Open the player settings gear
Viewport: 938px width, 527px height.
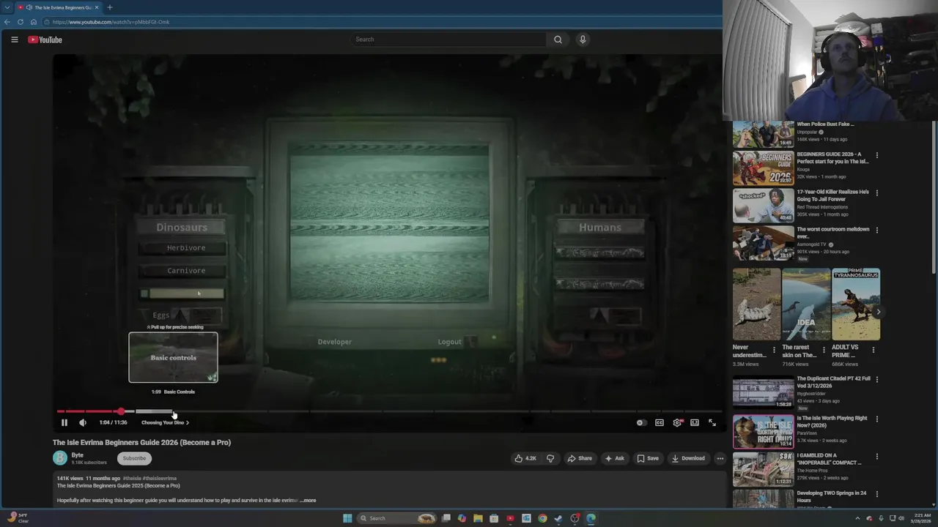click(677, 422)
